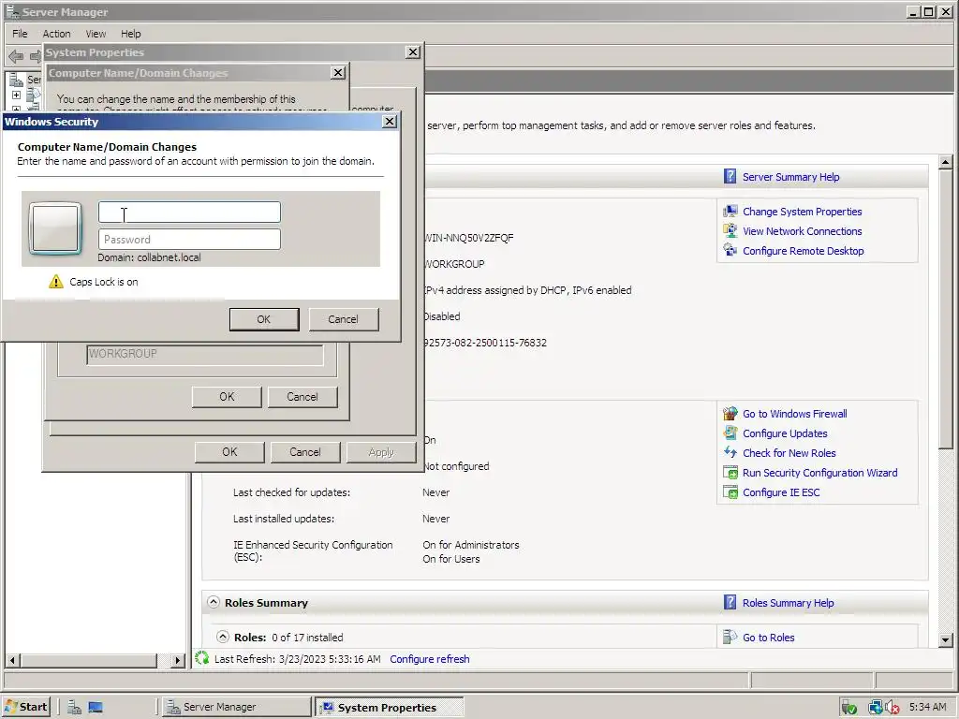Collapse the Roles Summary section
Image resolution: width=959 pixels, height=719 pixels.
coord(213,602)
